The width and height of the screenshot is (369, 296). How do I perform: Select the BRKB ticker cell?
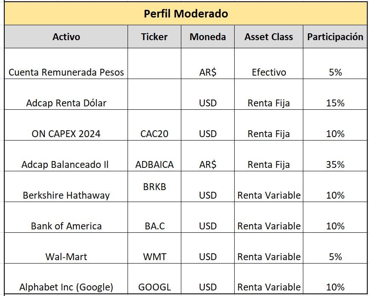pos(154,187)
